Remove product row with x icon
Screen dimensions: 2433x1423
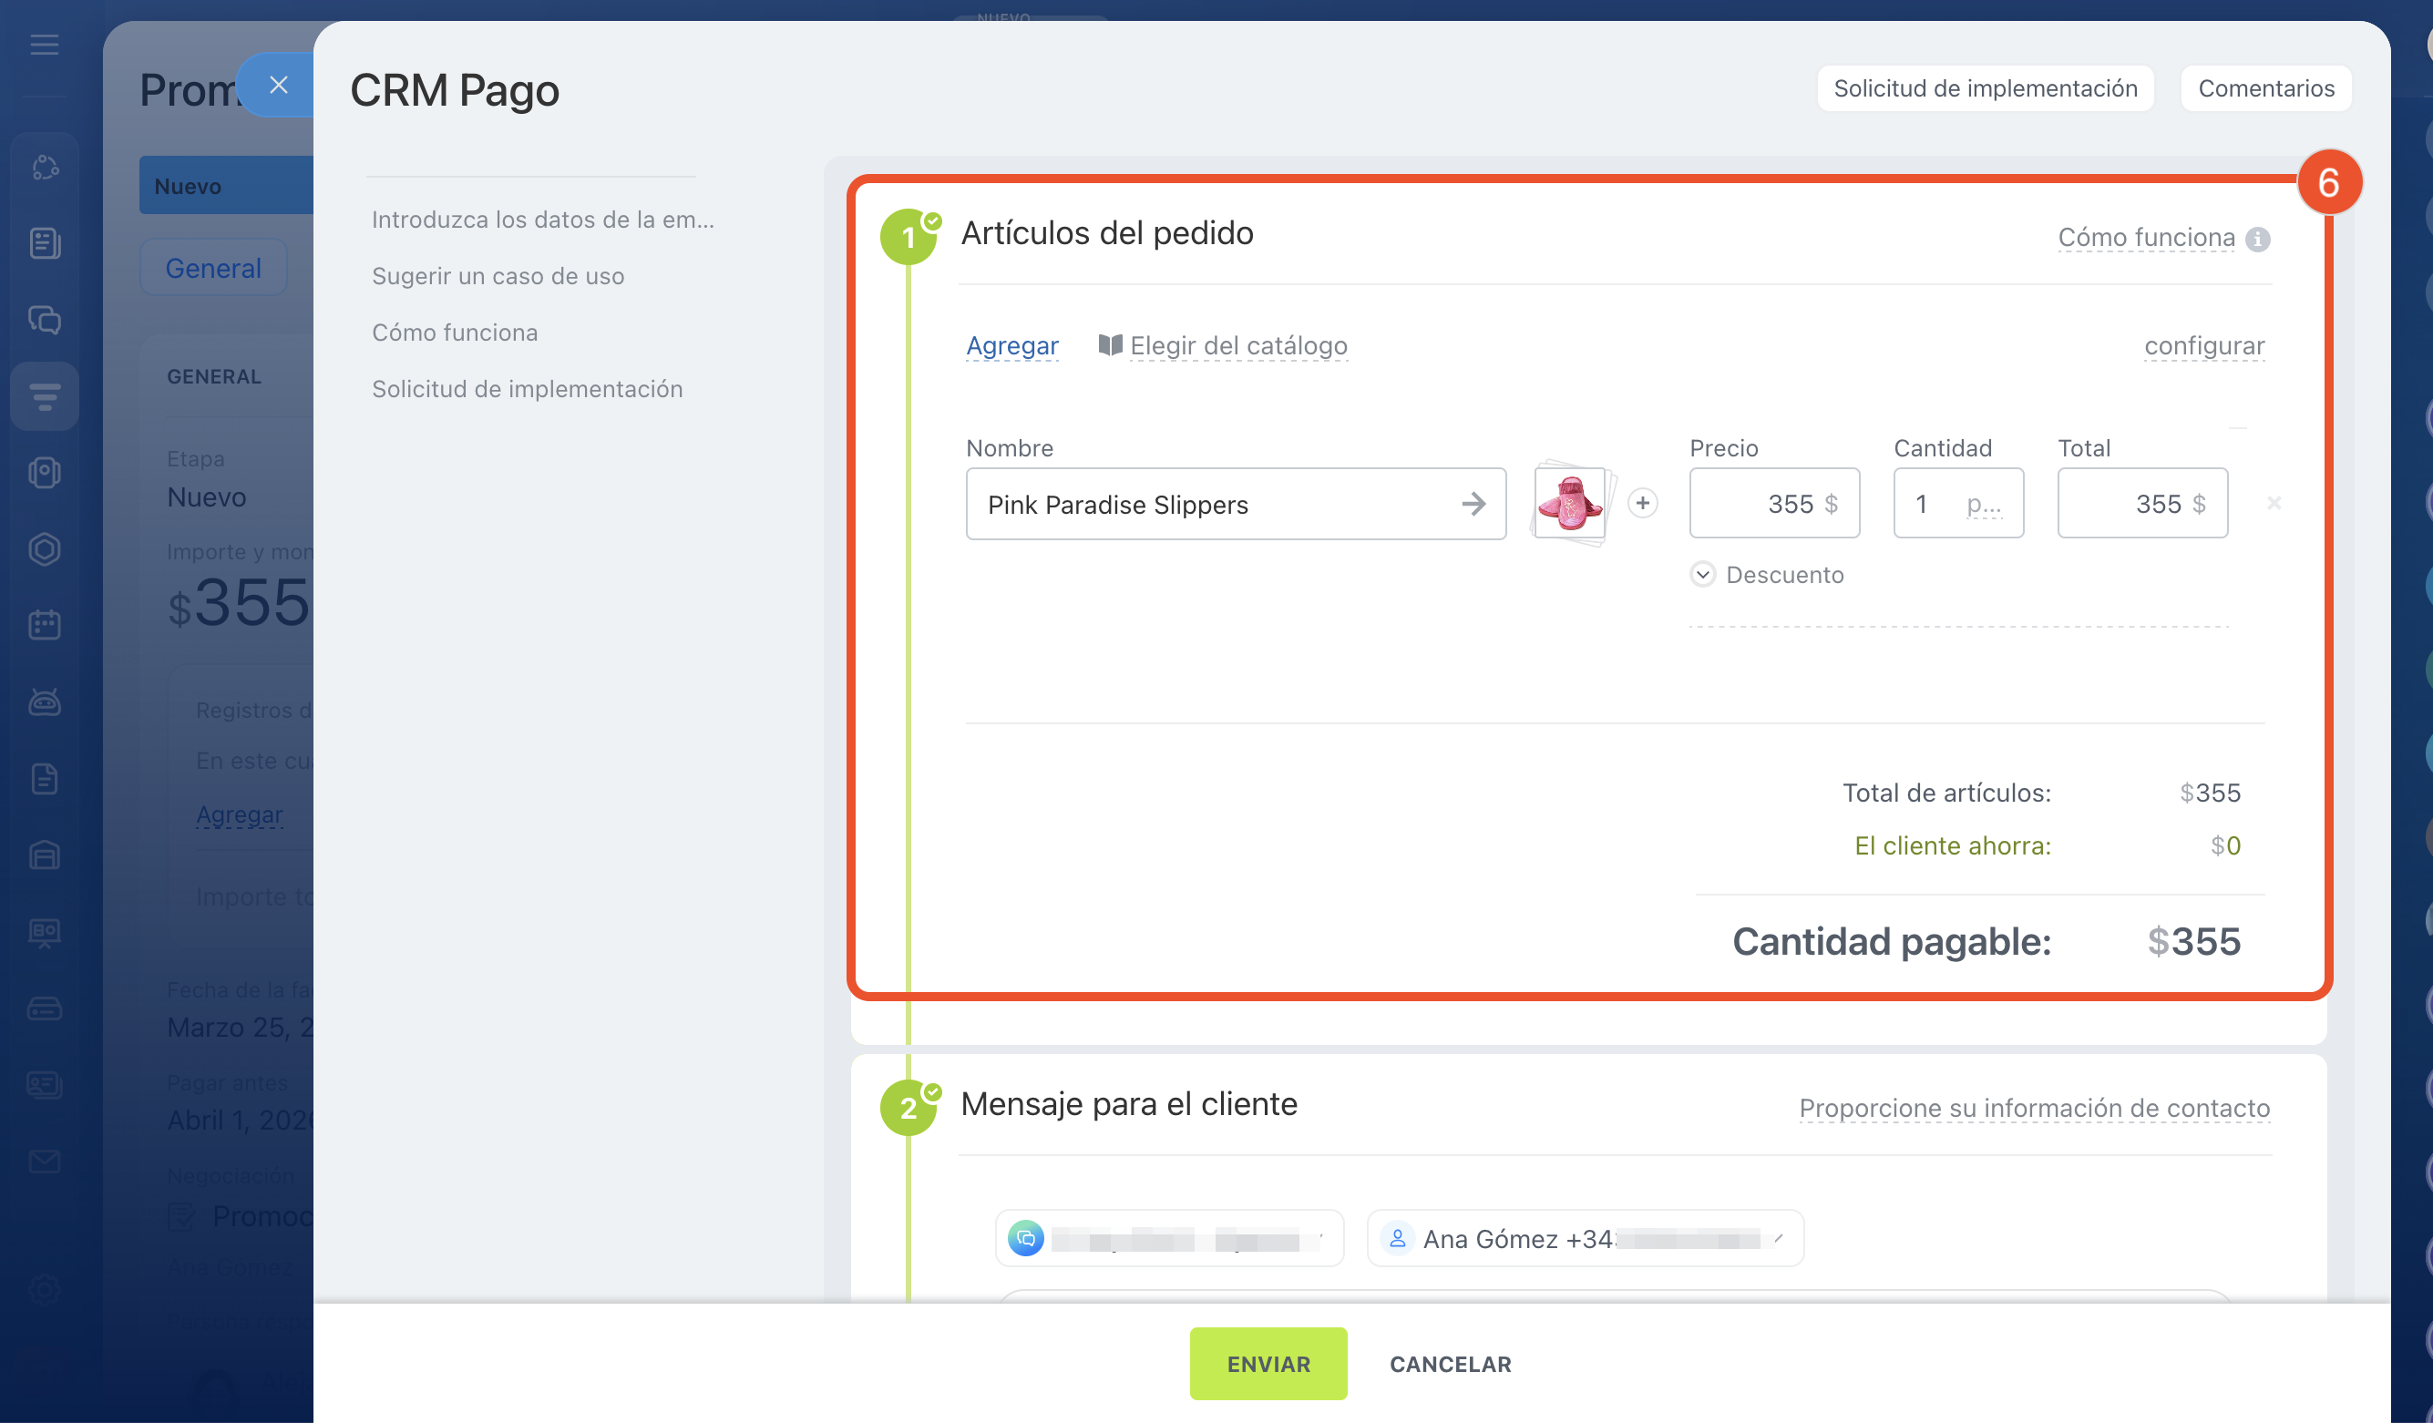click(x=2274, y=503)
